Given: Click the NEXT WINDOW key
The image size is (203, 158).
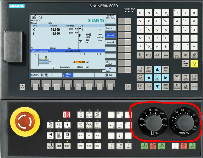Looking at the screenshot, I should [148, 69].
